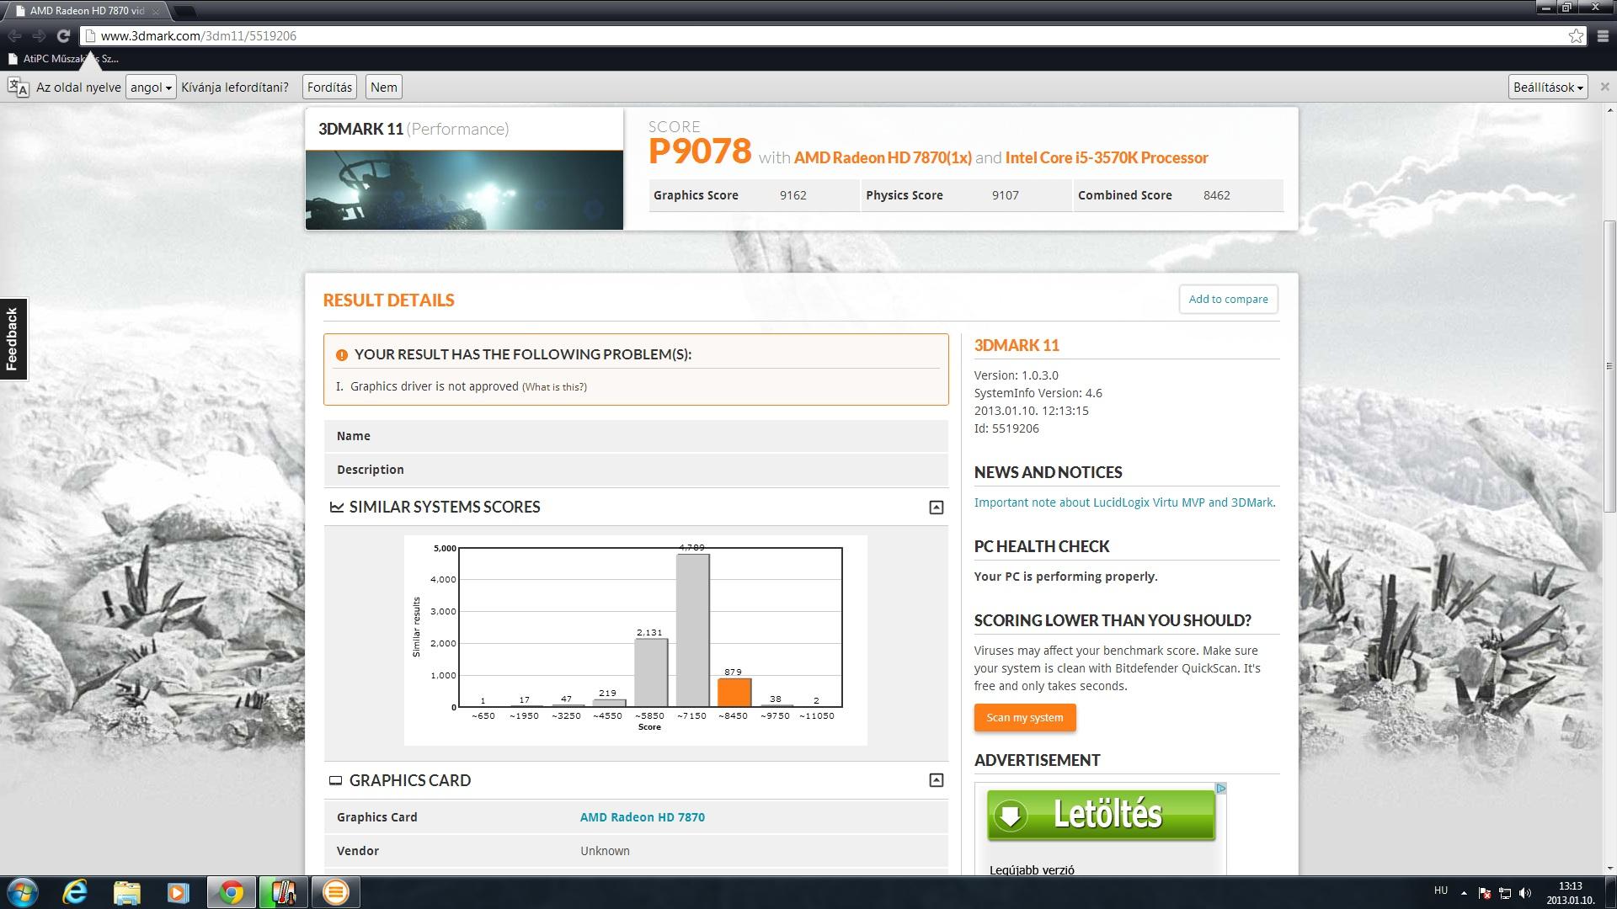Open the Chrome menu icon
1617x909 pixels.
(1602, 35)
